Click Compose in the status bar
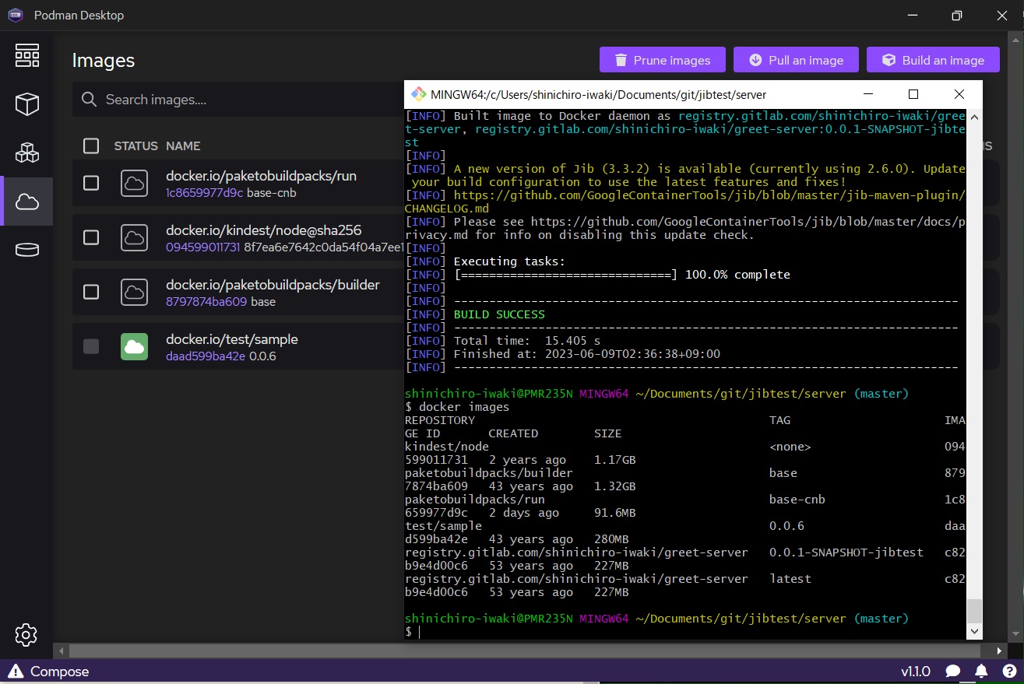Image resolution: width=1024 pixels, height=684 pixels. pos(49,671)
